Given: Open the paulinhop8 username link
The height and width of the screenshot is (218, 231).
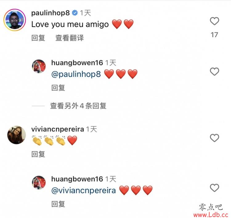Looking at the screenshot, I should 51,13.
